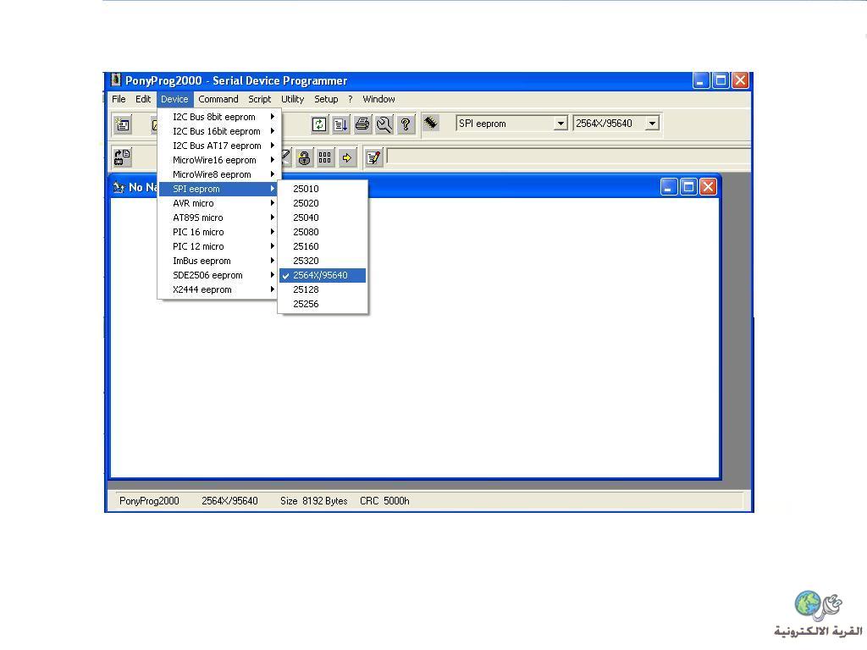Click the New Window toolbar icon
The height and width of the screenshot is (650, 867).
[122, 124]
